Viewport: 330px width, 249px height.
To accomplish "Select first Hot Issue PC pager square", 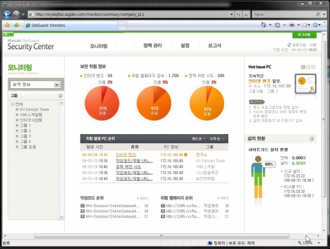I will pos(303,67).
